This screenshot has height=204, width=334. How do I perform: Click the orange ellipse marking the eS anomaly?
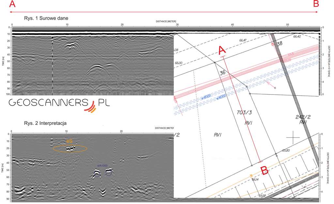click(70, 148)
